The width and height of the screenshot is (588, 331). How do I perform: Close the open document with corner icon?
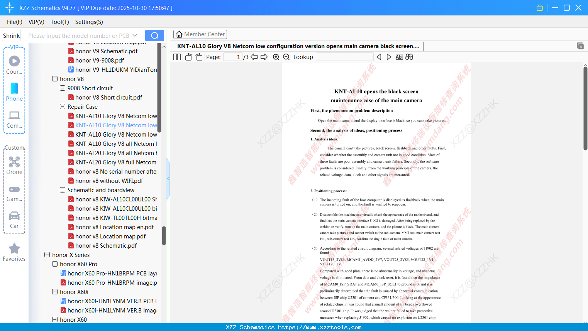click(x=580, y=46)
